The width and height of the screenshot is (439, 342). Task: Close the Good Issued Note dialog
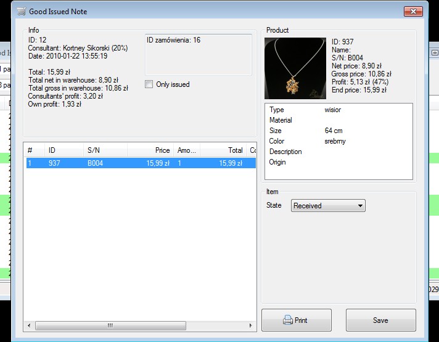tap(413, 12)
